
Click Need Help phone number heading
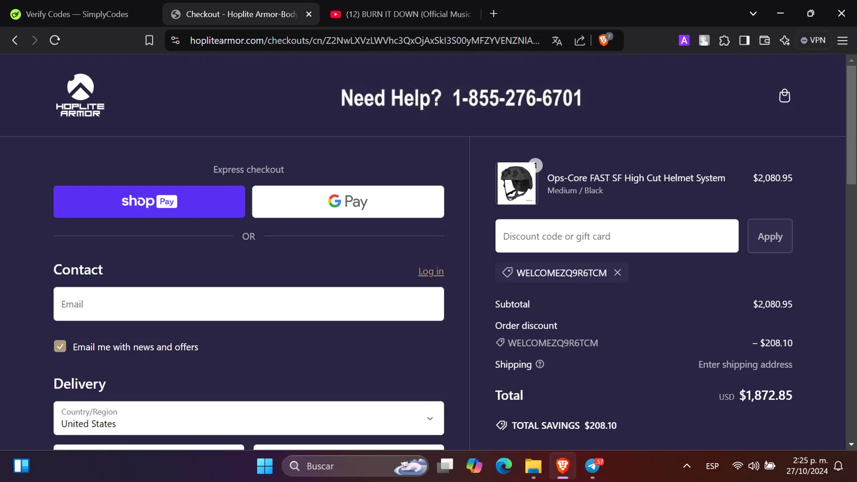[x=461, y=98]
